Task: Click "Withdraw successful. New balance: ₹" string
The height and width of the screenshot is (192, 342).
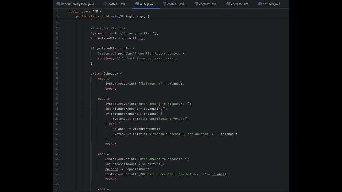Action: (181, 134)
